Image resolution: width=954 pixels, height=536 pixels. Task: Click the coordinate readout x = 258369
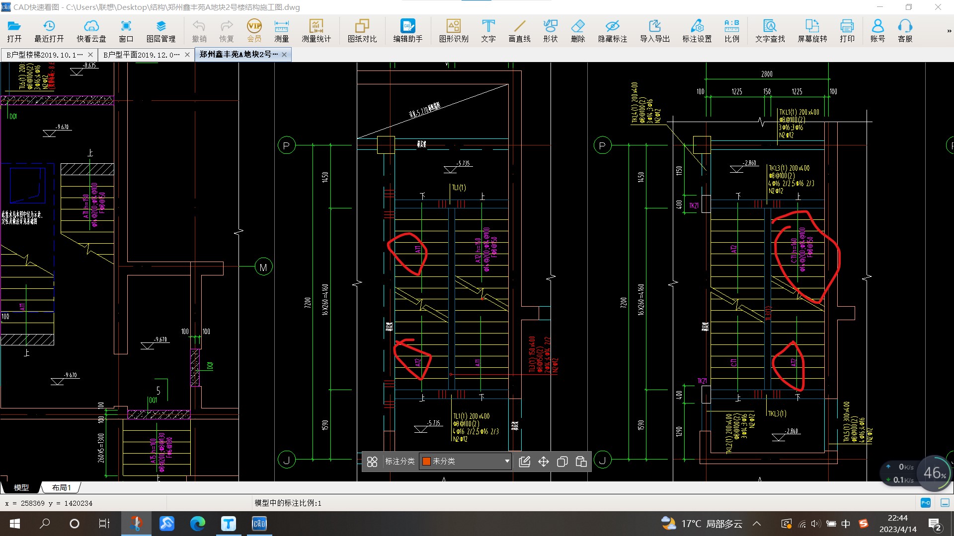pyautogui.click(x=49, y=503)
